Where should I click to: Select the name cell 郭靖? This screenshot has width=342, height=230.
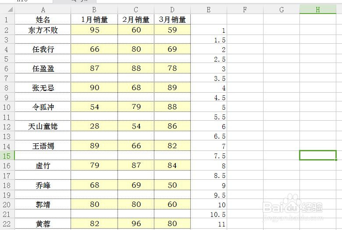[43, 204]
